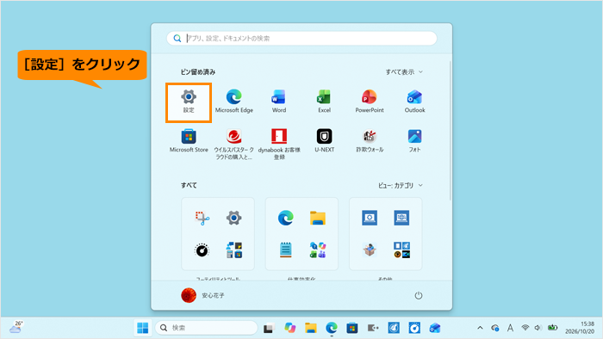The image size is (603, 339).
Task: Open Outlook on taskbar
Action: point(435,328)
